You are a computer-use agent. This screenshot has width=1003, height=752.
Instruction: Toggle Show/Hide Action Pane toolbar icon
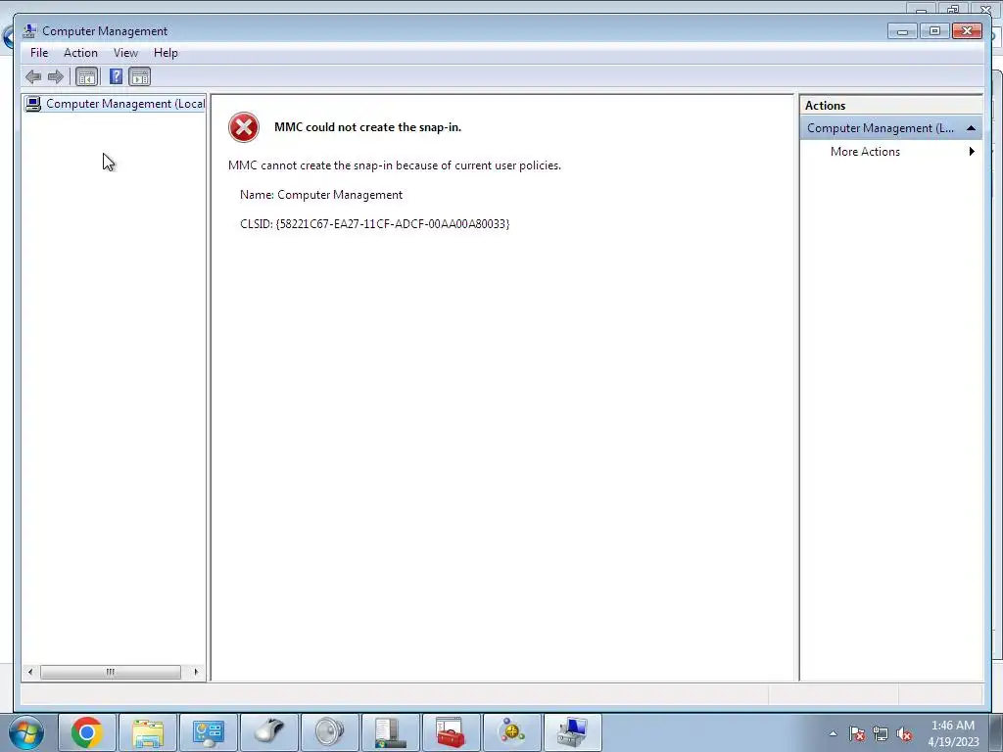point(139,77)
